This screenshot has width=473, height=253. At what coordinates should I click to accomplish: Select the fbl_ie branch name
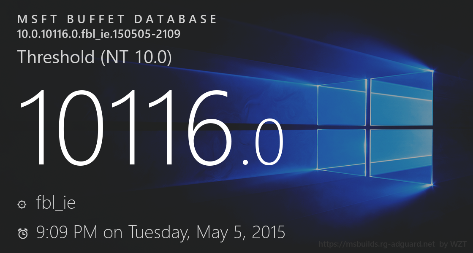[56, 204]
